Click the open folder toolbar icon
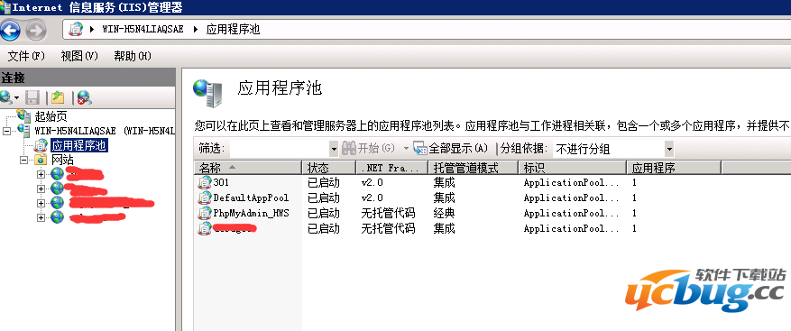This screenshot has height=331, width=791. [x=59, y=97]
